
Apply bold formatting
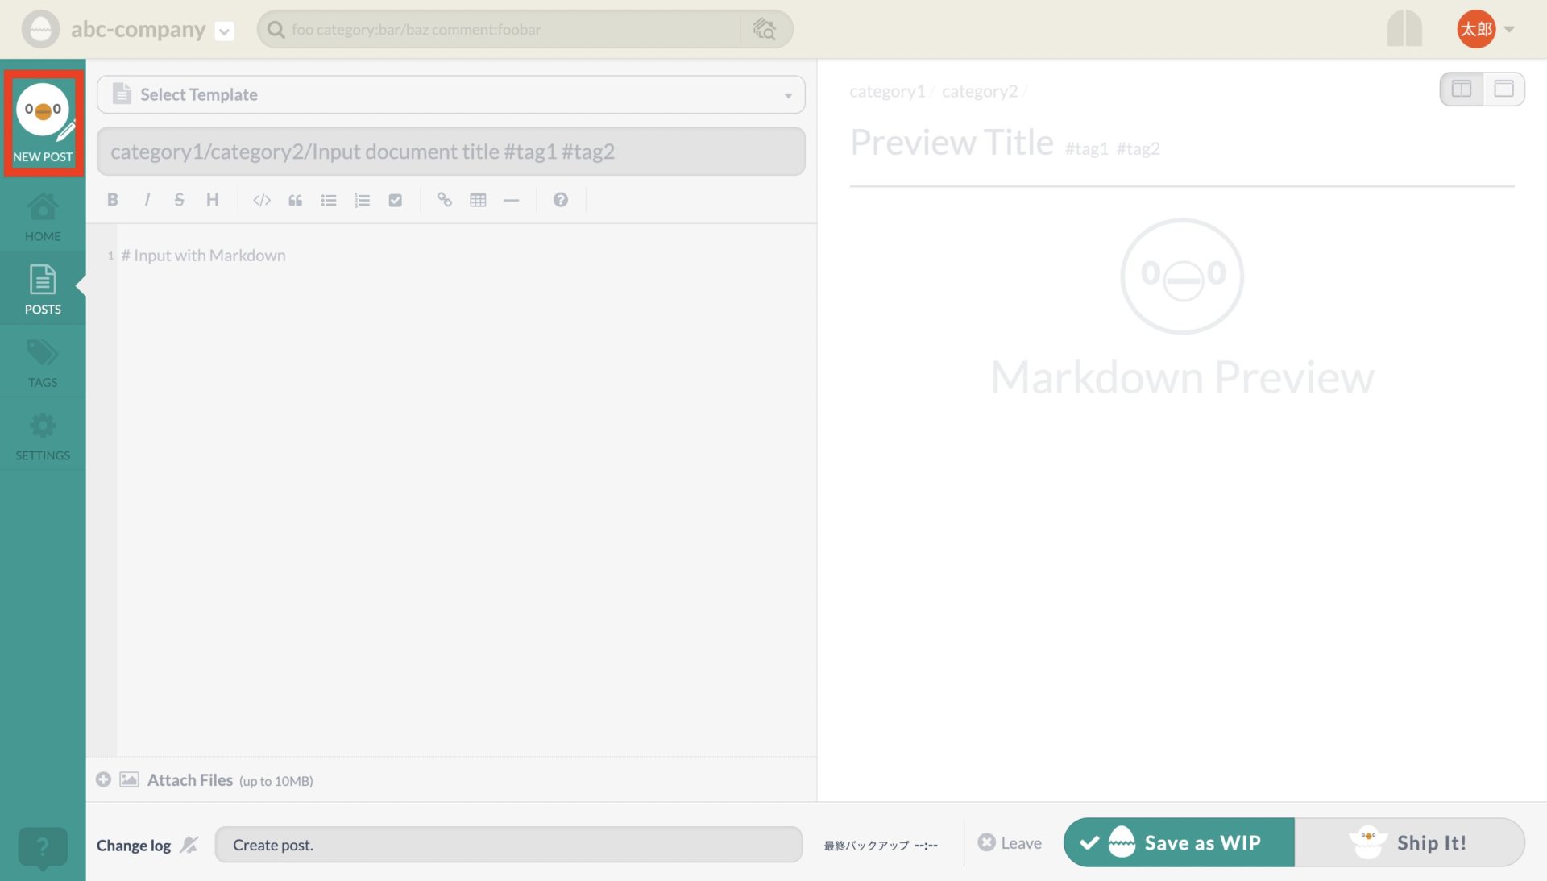[113, 200]
